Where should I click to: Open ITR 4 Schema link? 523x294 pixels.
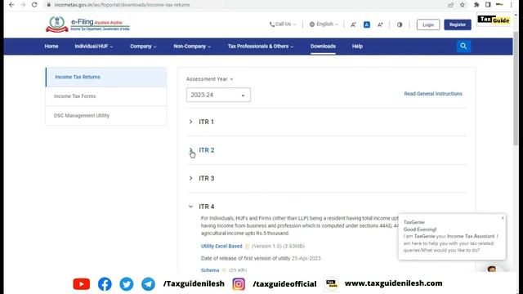pos(210,270)
